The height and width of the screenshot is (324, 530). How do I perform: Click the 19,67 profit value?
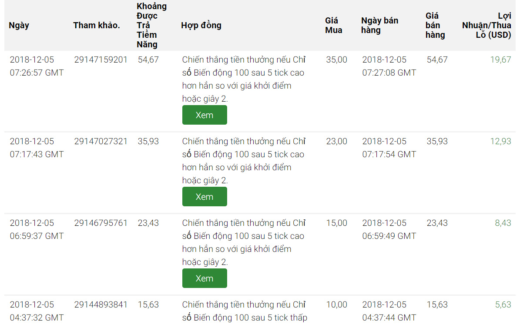click(x=500, y=60)
